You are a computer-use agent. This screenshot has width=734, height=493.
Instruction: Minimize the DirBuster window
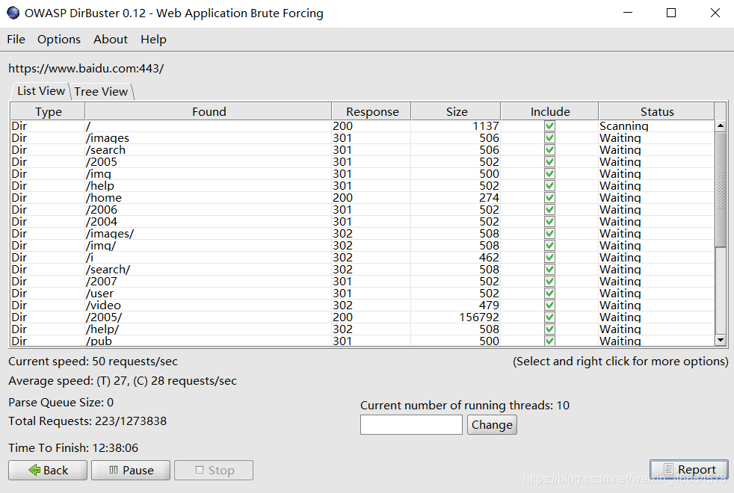pos(628,13)
